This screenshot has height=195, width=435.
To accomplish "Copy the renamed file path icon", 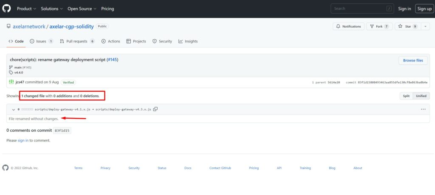I will (x=155, y=109).
